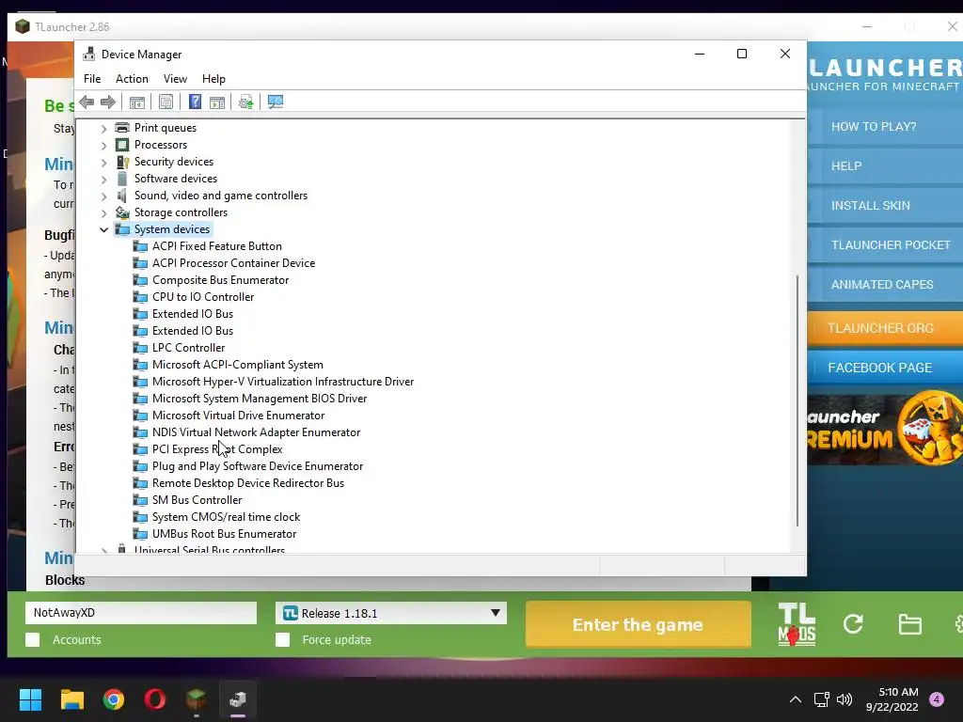Select PCI Express Root Complex device

pos(217,449)
